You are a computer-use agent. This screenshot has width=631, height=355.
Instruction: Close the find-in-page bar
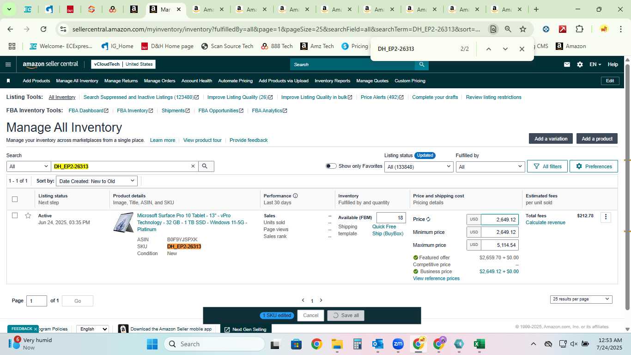522,49
